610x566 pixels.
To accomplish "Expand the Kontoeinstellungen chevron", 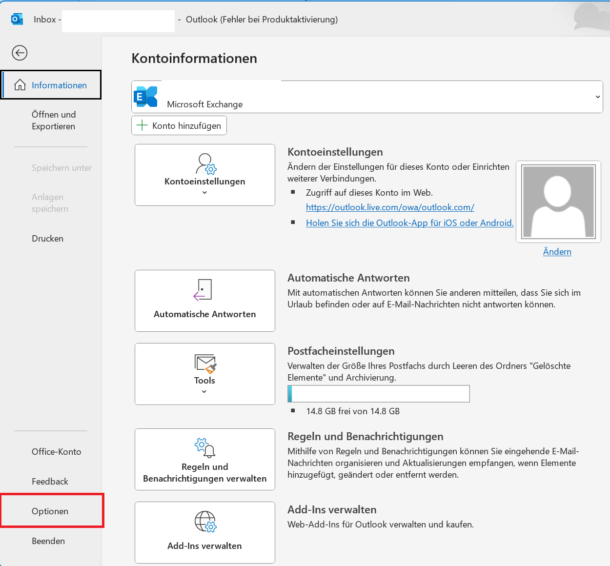I will pos(204,193).
